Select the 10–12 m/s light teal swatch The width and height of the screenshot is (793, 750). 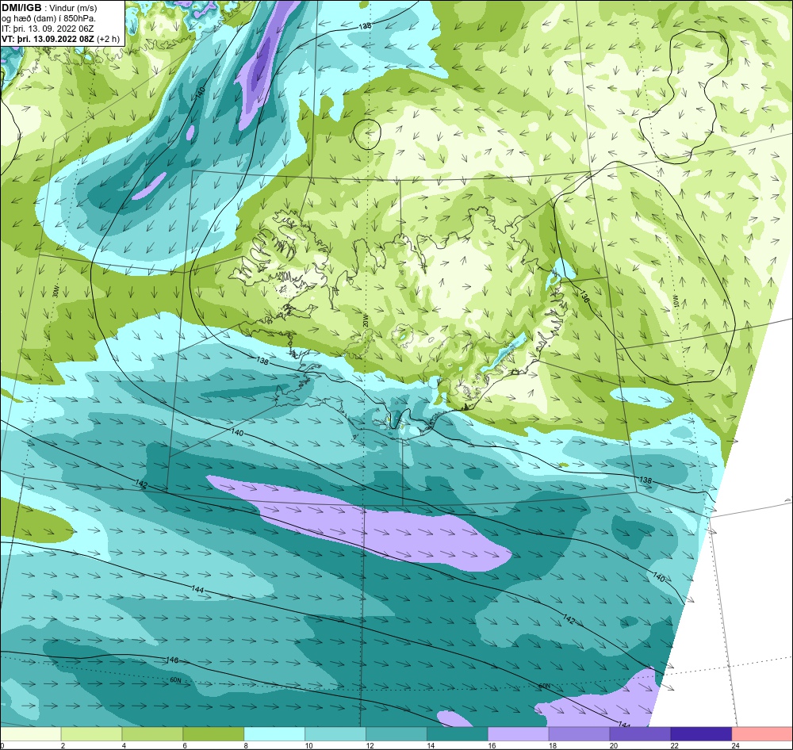[x=335, y=734]
